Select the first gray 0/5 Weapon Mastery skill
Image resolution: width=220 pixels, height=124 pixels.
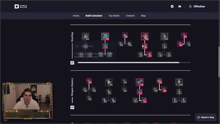coord(109,82)
